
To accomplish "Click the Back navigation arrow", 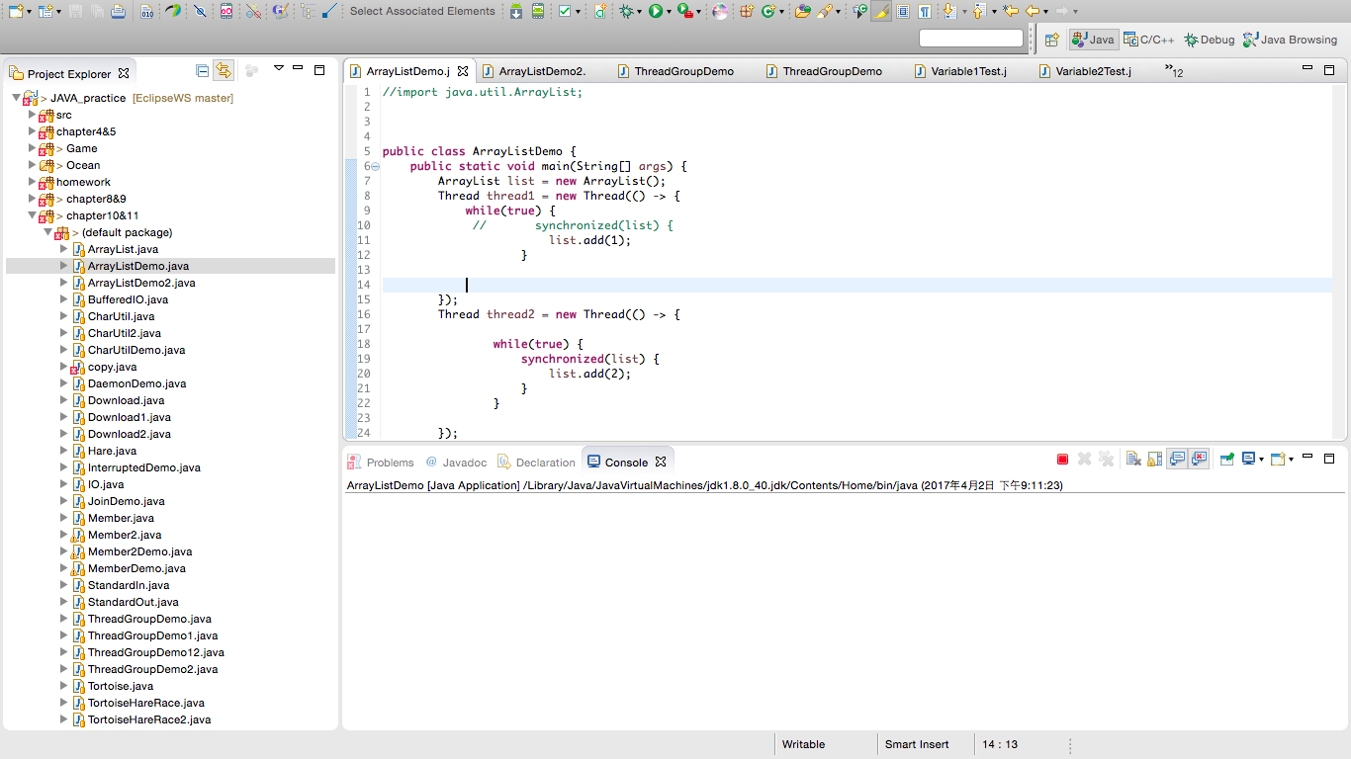I will tap(1032, 11).
